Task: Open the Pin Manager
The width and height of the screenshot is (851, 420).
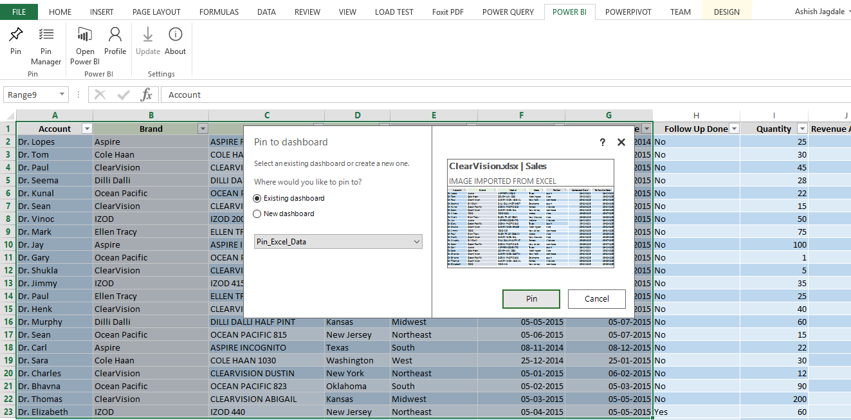Action: [x=46, y=35]
